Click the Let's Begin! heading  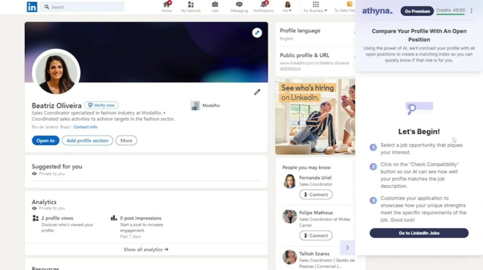[x=419, y=131]
